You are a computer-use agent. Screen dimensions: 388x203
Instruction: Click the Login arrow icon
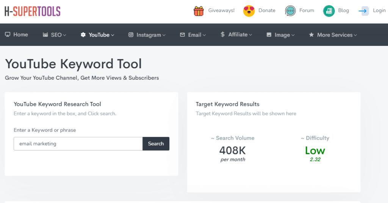click(363, 11)
